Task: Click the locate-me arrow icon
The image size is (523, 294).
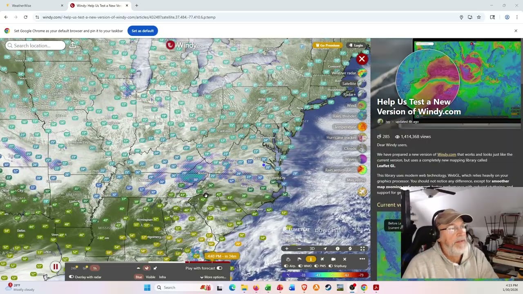Action: (x=325, y=249)
